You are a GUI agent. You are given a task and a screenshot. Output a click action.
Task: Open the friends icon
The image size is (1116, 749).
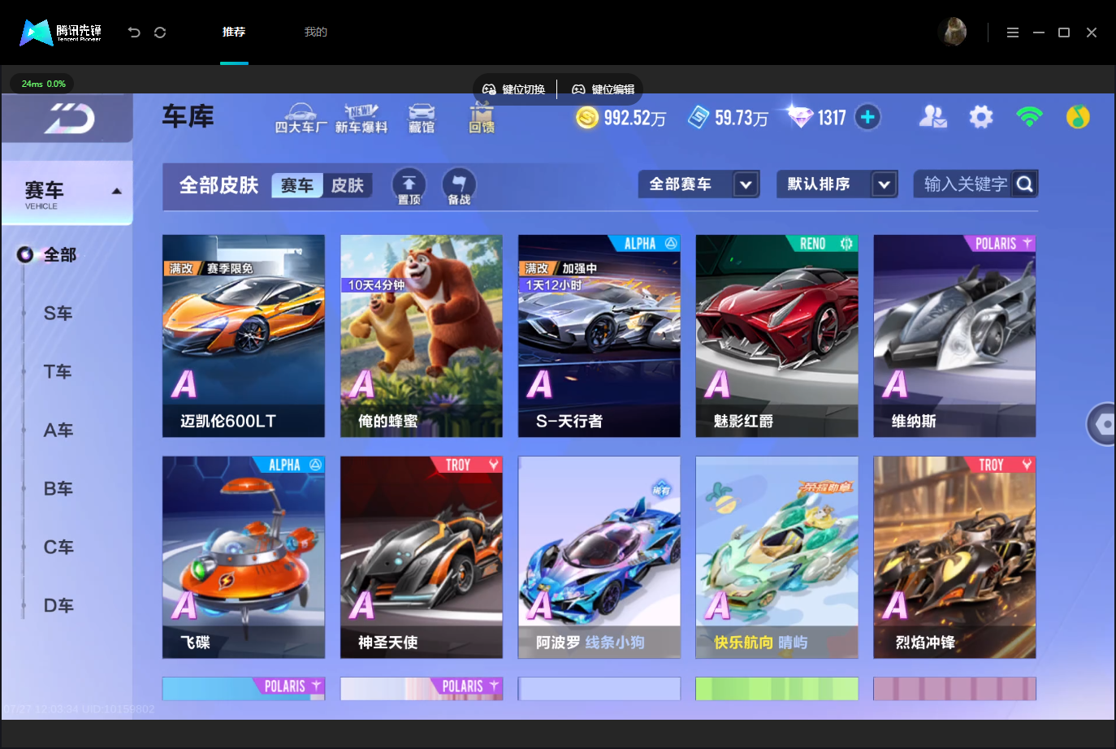click(932, 117)
